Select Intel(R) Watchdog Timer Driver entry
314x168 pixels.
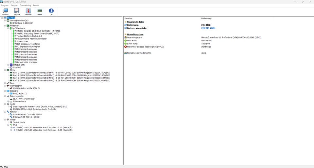[38, 34]
